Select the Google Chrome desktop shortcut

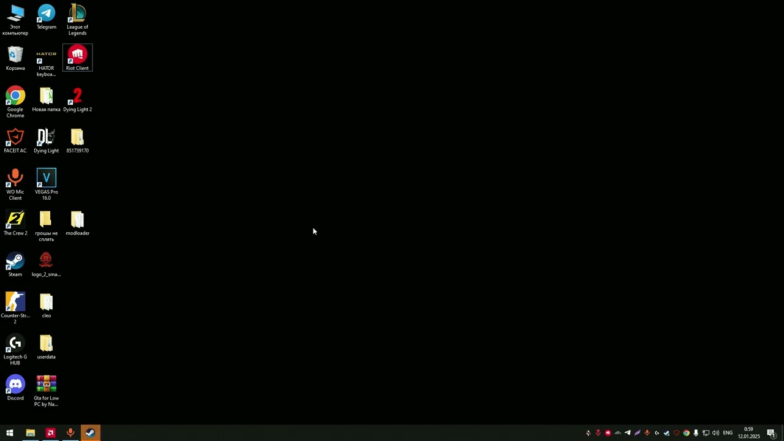tap(15, 103)
